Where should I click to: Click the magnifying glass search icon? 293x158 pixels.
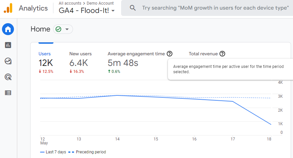[133, 8]
